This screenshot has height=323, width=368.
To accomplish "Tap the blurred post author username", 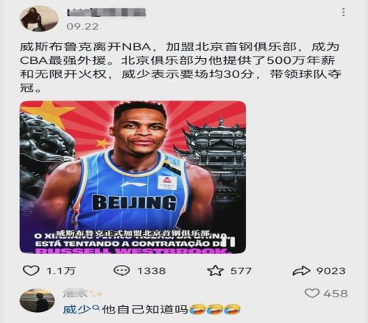I will [x=107, y=12].
